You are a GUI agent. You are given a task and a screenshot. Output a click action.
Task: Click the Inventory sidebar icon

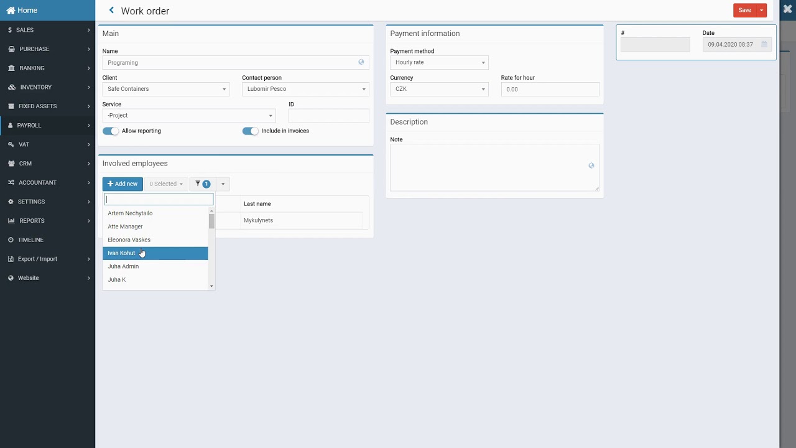tap(11, 87)
